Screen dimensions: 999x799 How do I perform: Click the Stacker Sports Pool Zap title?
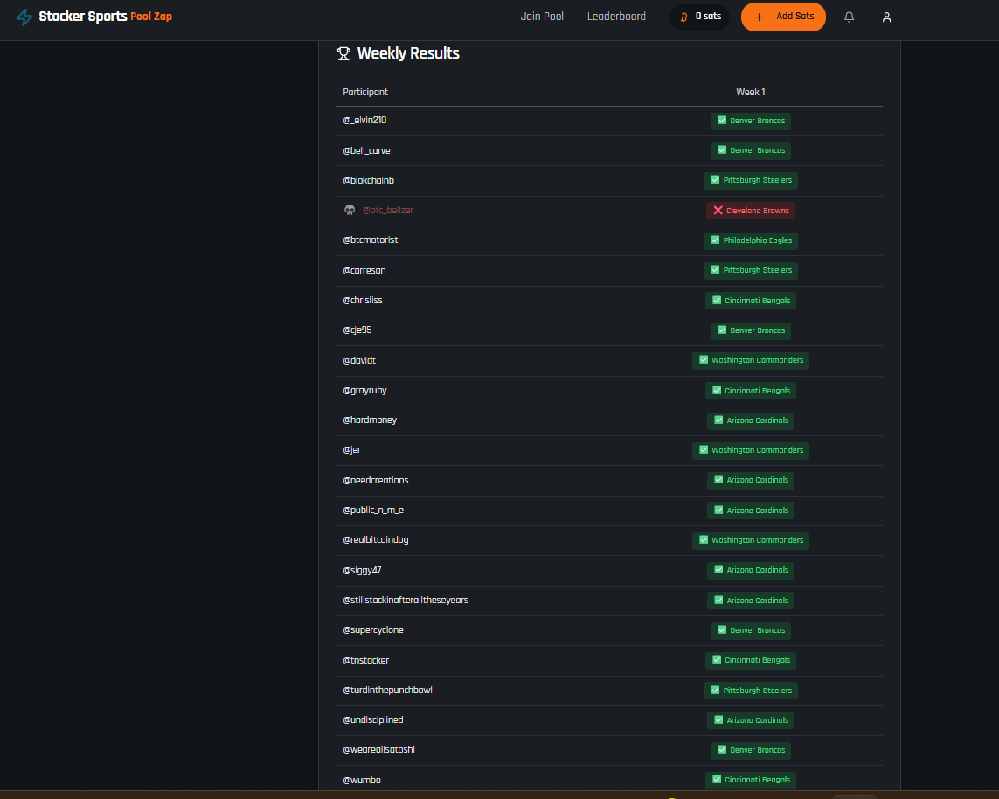tap(105, 17)
